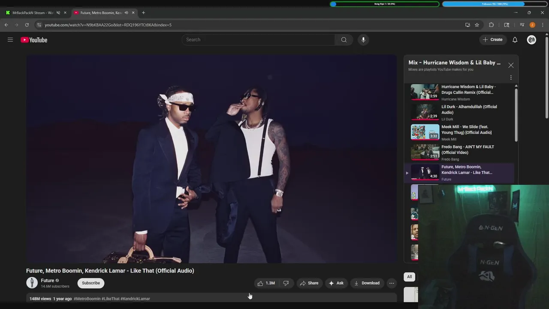549x309 pixels.
Task: Close the Future, Metro Boomin tab
Action: tap(133, 13)
